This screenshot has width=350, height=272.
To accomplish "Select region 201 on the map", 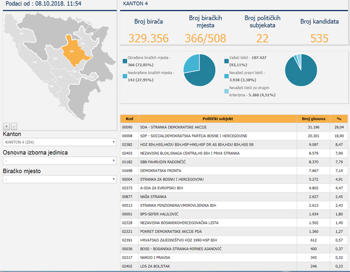I will pos(22,33).
